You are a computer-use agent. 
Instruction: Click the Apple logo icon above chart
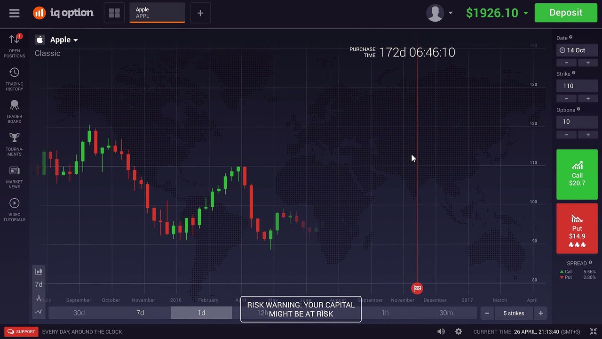pos(40,40)
